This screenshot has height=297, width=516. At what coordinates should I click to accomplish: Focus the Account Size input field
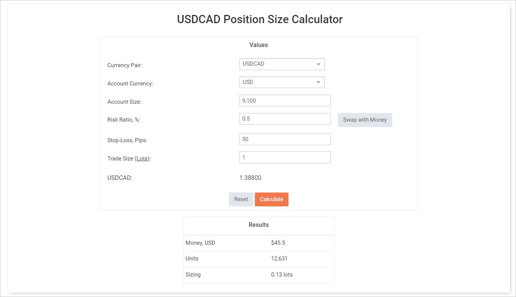(x=285, y=101)
